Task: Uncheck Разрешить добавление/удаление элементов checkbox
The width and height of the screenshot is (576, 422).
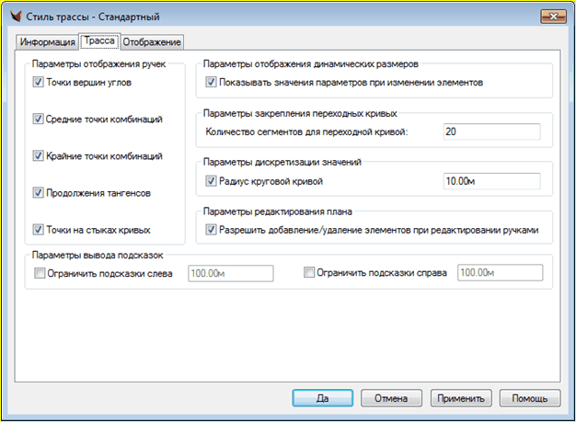Action: 211,230
